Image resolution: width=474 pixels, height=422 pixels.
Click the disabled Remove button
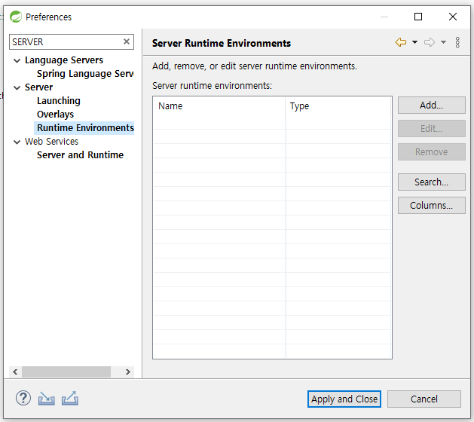[x=431, y=151]
